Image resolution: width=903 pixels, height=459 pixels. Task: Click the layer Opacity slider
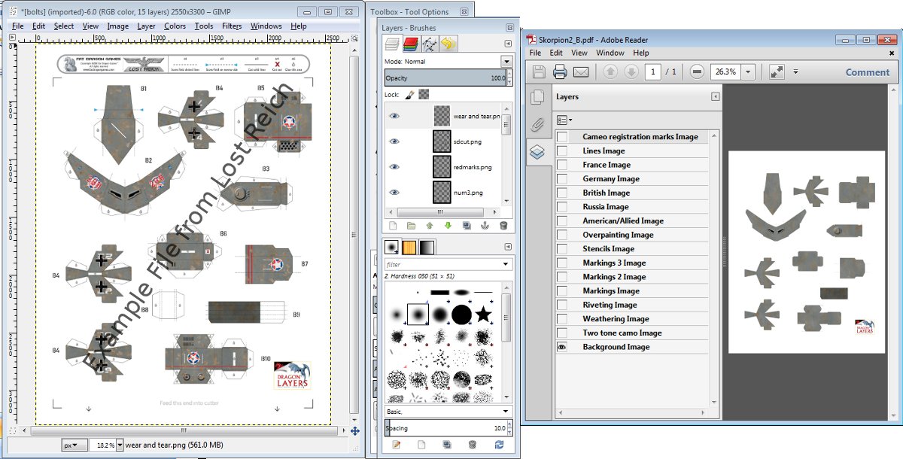(x=444, y=78)
